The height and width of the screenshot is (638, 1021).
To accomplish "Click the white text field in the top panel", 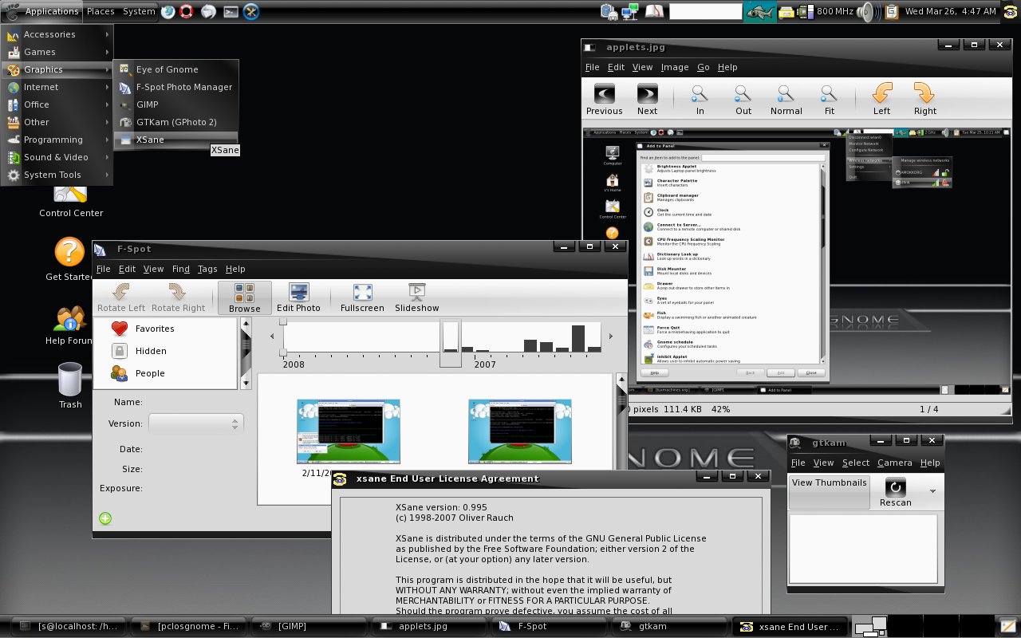I will 706,11.
